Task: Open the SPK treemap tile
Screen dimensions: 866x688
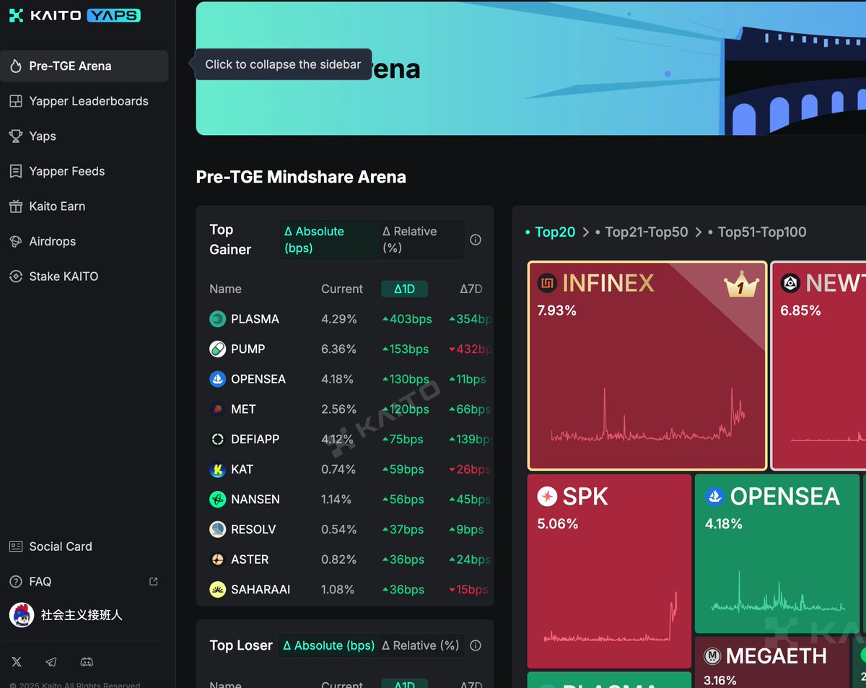Action: (609, 571)
